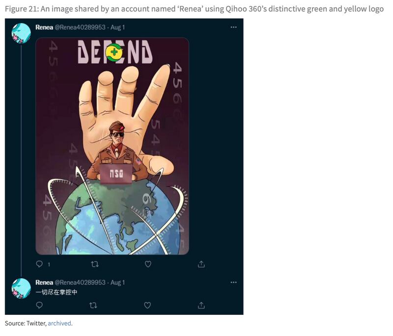The width and height of the screenshot is (393, 336).
Task: Click reply icon on second Renea tweet
Action: click(x=39, y=305)
